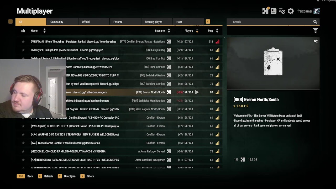Viewport: 336px width, 189px height.
Task: Favorite NA4 WARPIGS server star
Action: click(23, 135)
